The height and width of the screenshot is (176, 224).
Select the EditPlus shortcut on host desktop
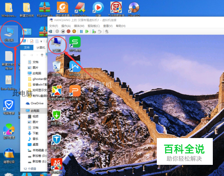81,9
